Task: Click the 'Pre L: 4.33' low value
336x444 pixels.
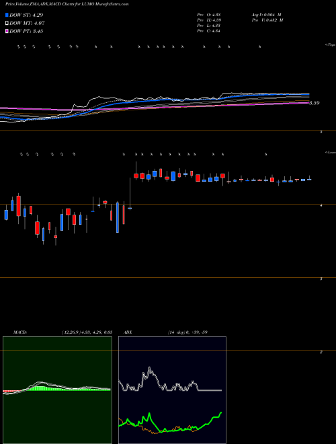Action: 209,26
